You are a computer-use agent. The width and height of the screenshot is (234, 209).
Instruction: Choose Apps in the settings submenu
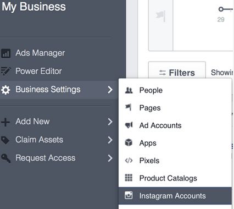(175, 143)
